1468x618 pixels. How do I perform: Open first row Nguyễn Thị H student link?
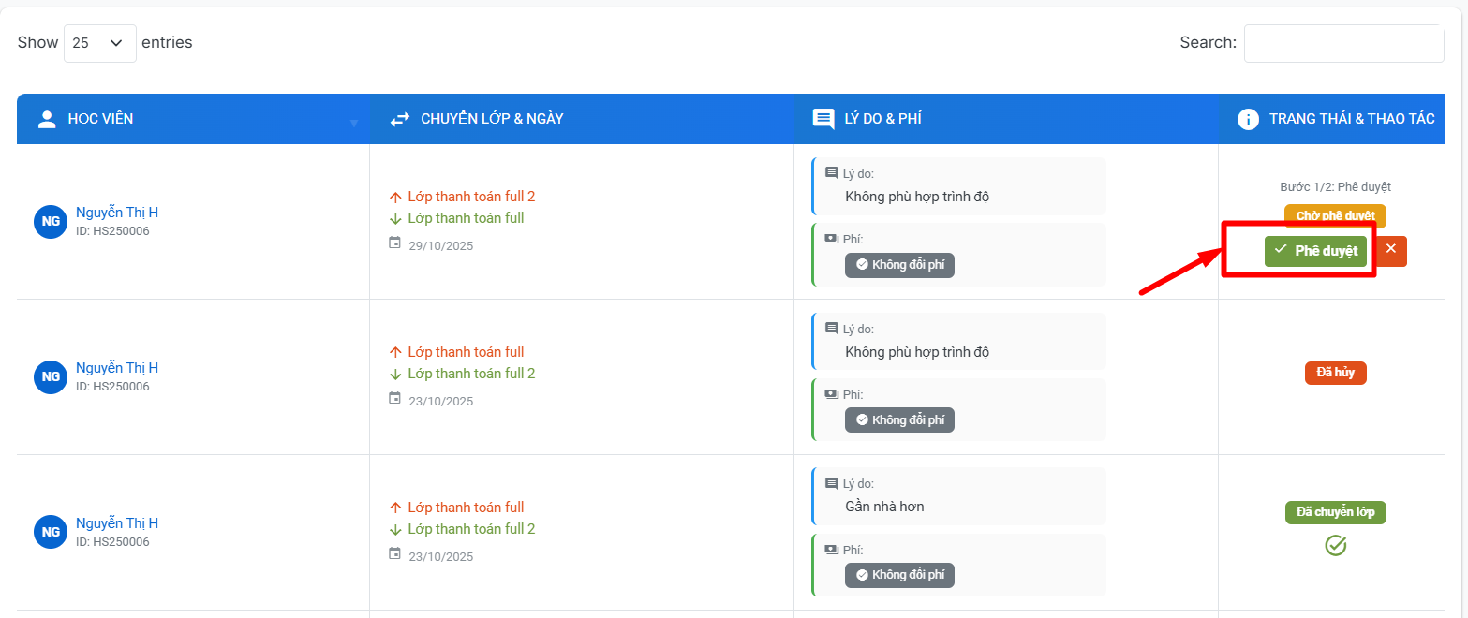click(117, 213)
